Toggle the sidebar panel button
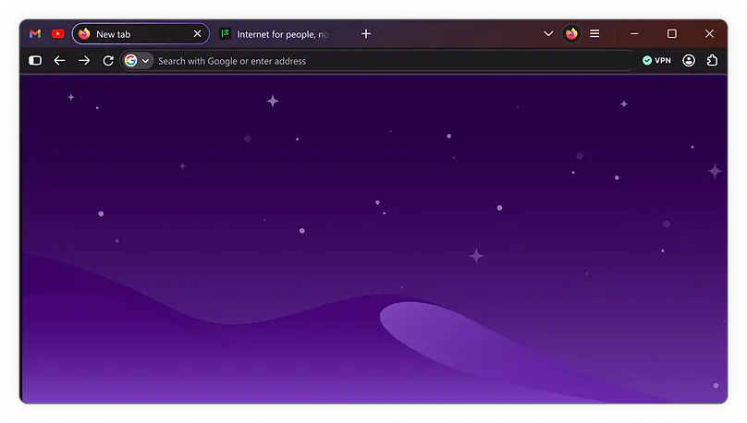The width and height of the screenshot is (747, 423). click(x=35, y=60)
